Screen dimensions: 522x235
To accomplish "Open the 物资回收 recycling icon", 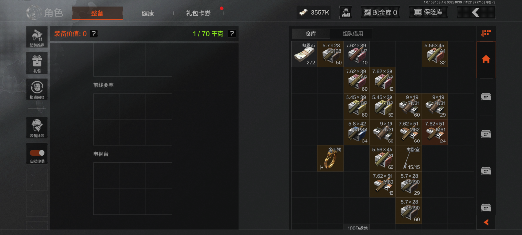I will 37,90.
